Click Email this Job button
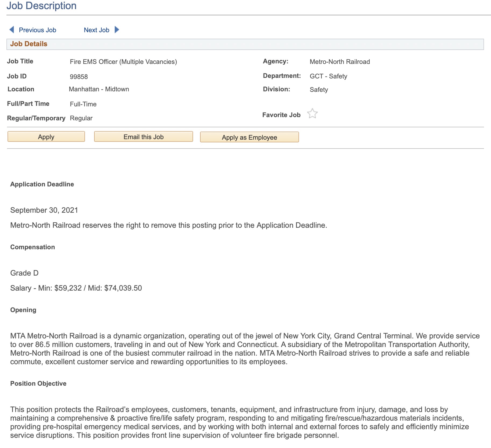491x448 pixels. (144, 137)
